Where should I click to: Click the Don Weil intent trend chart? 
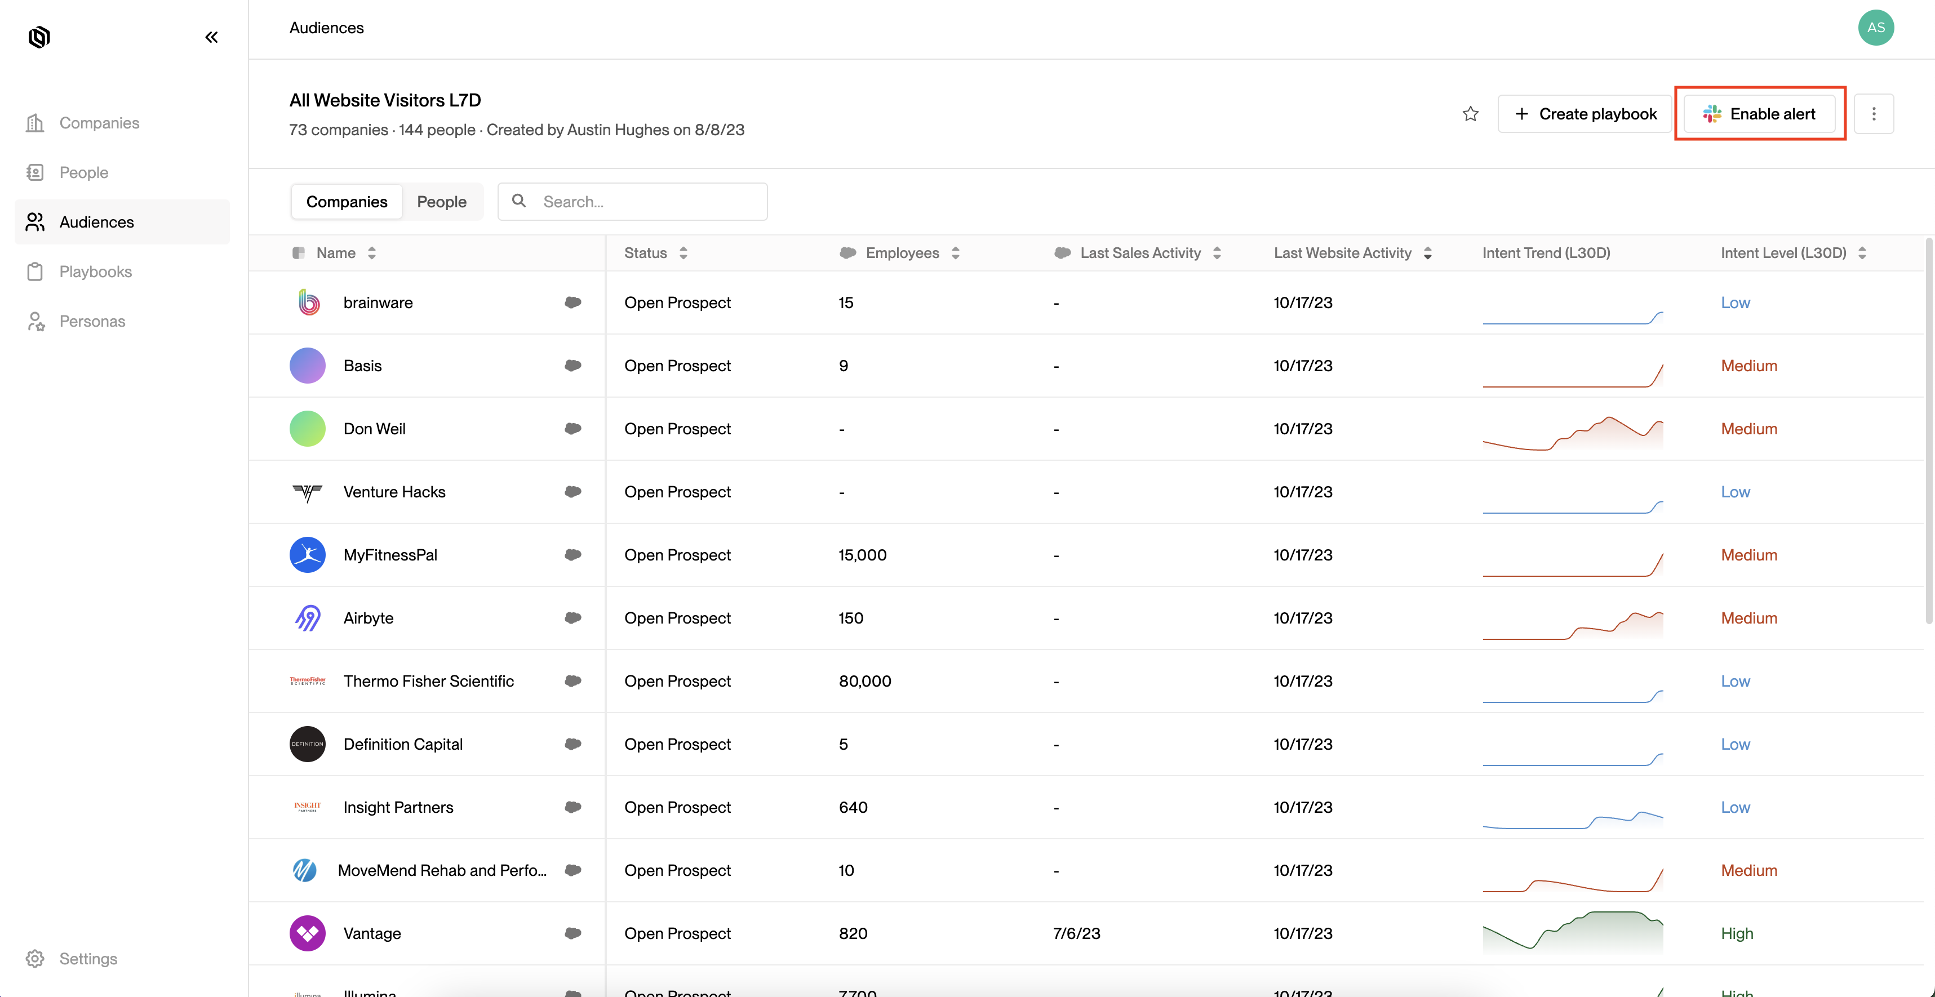tap(1572, 433)
